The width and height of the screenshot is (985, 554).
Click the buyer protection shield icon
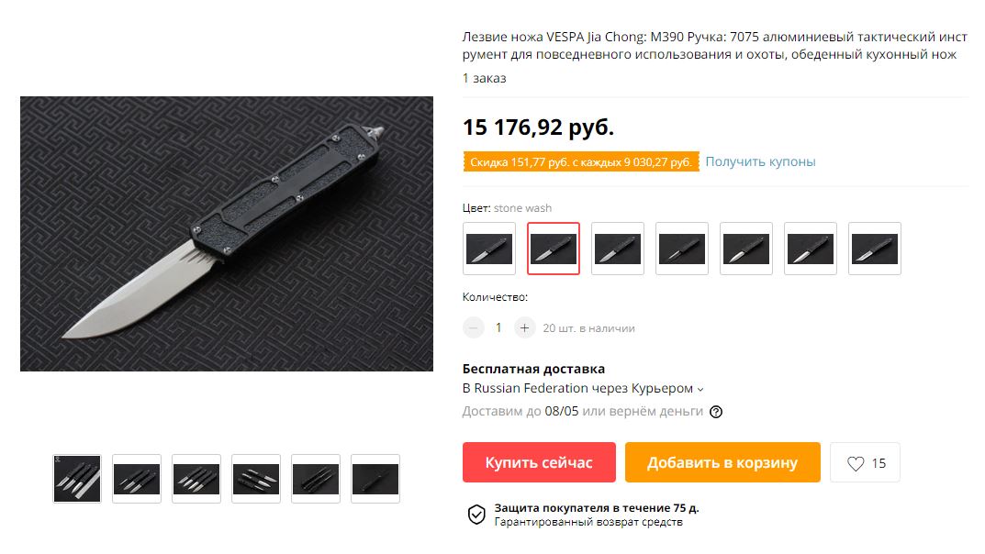tap(476, 515)
